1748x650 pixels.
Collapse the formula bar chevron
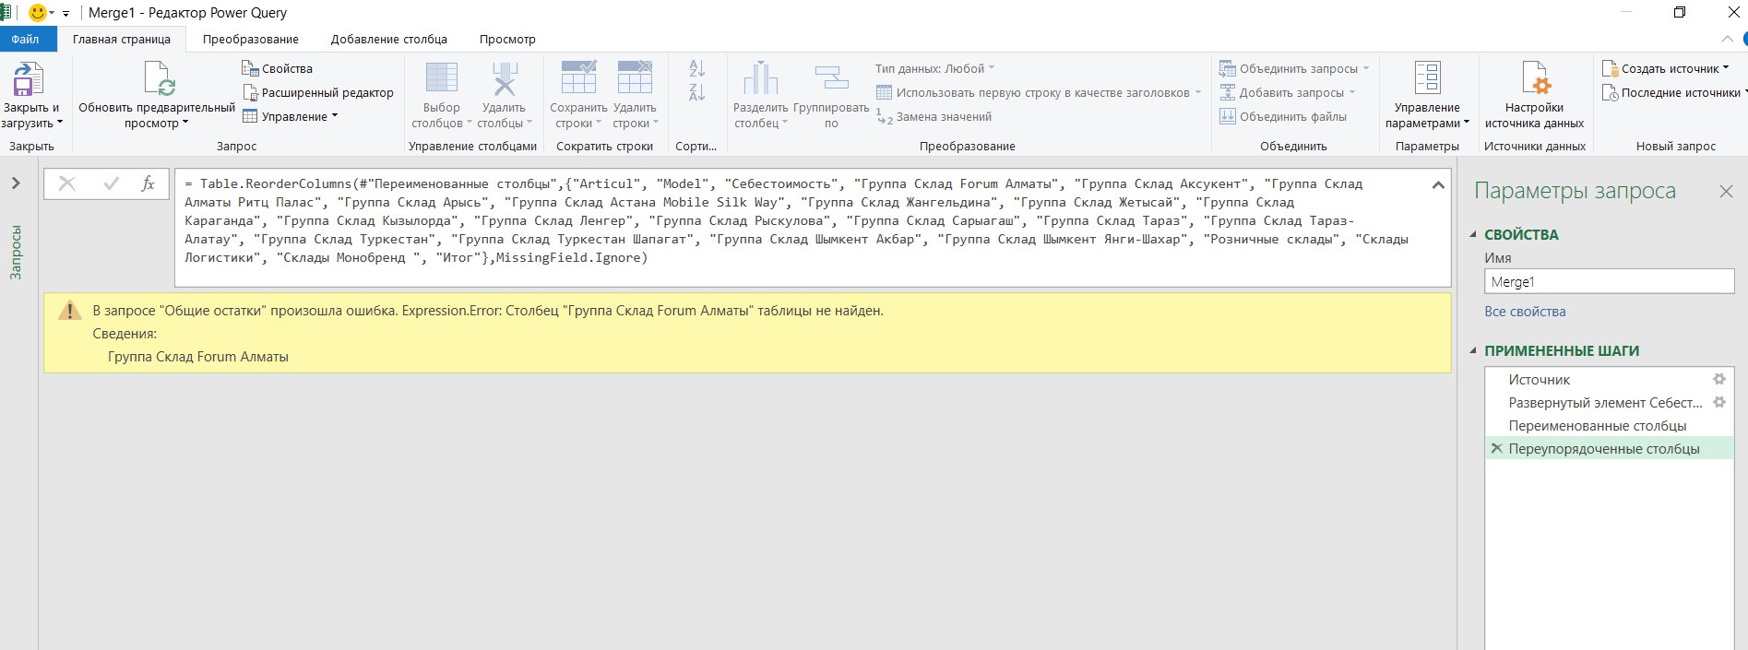1437,185
